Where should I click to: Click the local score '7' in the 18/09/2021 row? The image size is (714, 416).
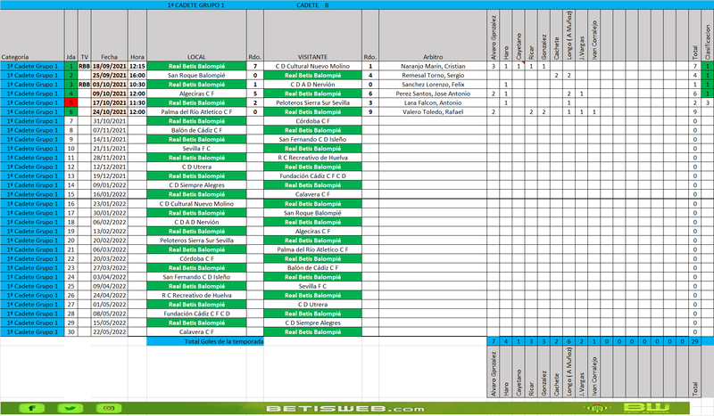tap(255, 66)
